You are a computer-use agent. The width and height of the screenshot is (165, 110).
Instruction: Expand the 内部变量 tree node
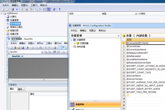(75, 43)
